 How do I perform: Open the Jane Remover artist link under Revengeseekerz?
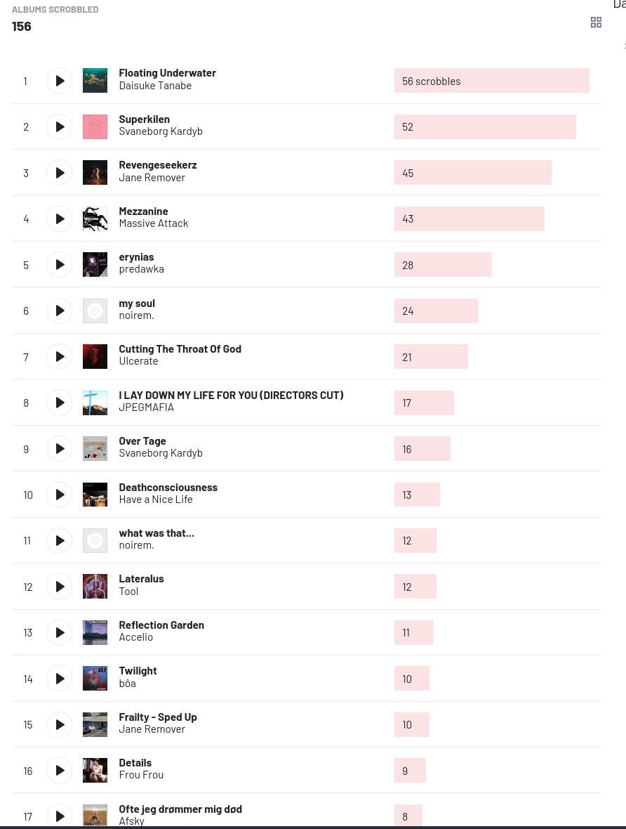152,178
